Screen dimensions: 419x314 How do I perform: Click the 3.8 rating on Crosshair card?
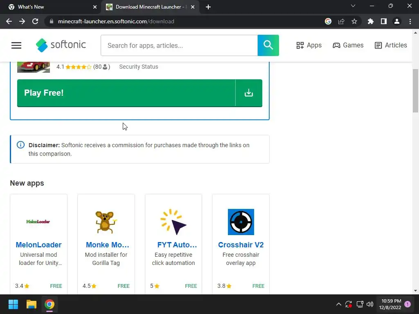[x=225, y=286]
